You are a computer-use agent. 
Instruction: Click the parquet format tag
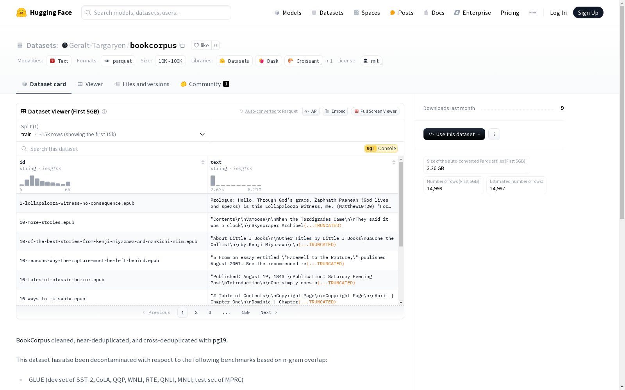(118, 61)
